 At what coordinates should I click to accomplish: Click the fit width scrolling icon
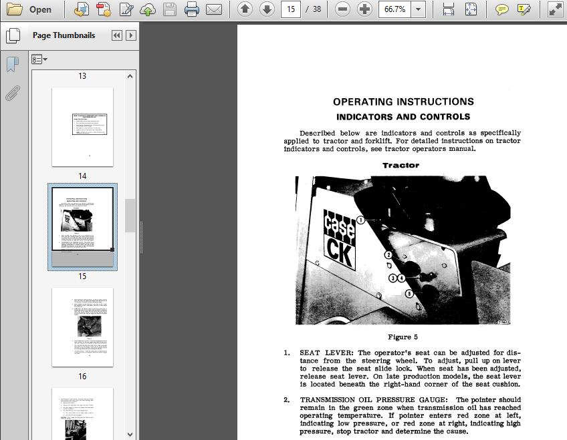pyautogui.click(x=449, y=9)
